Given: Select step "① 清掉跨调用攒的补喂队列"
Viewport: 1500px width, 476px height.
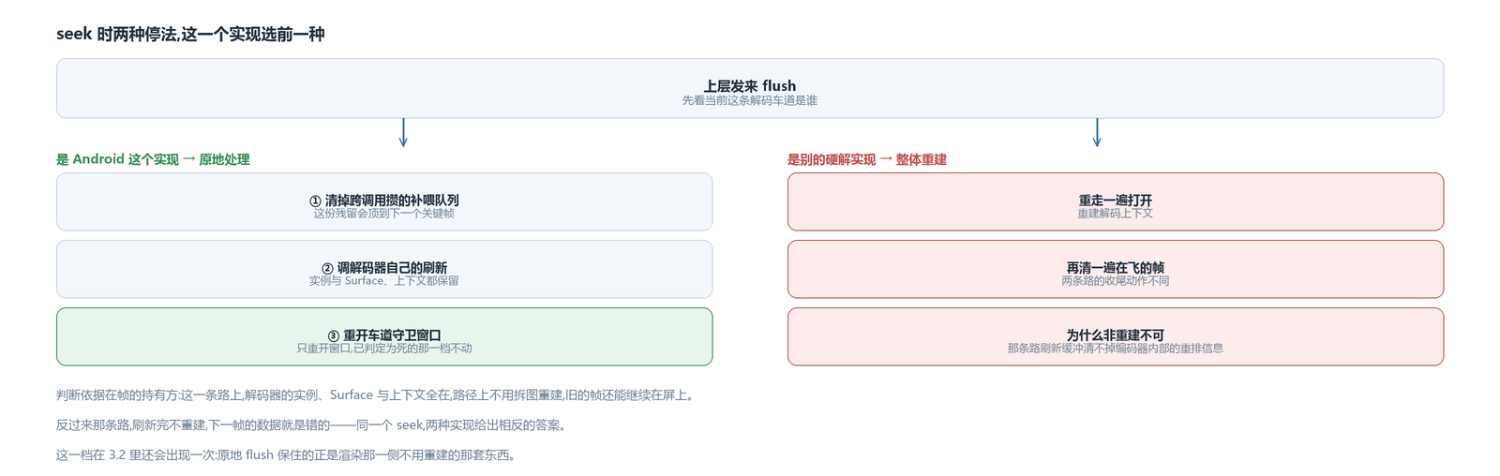Looking at the screenshot, I should [x=384, y=201].
